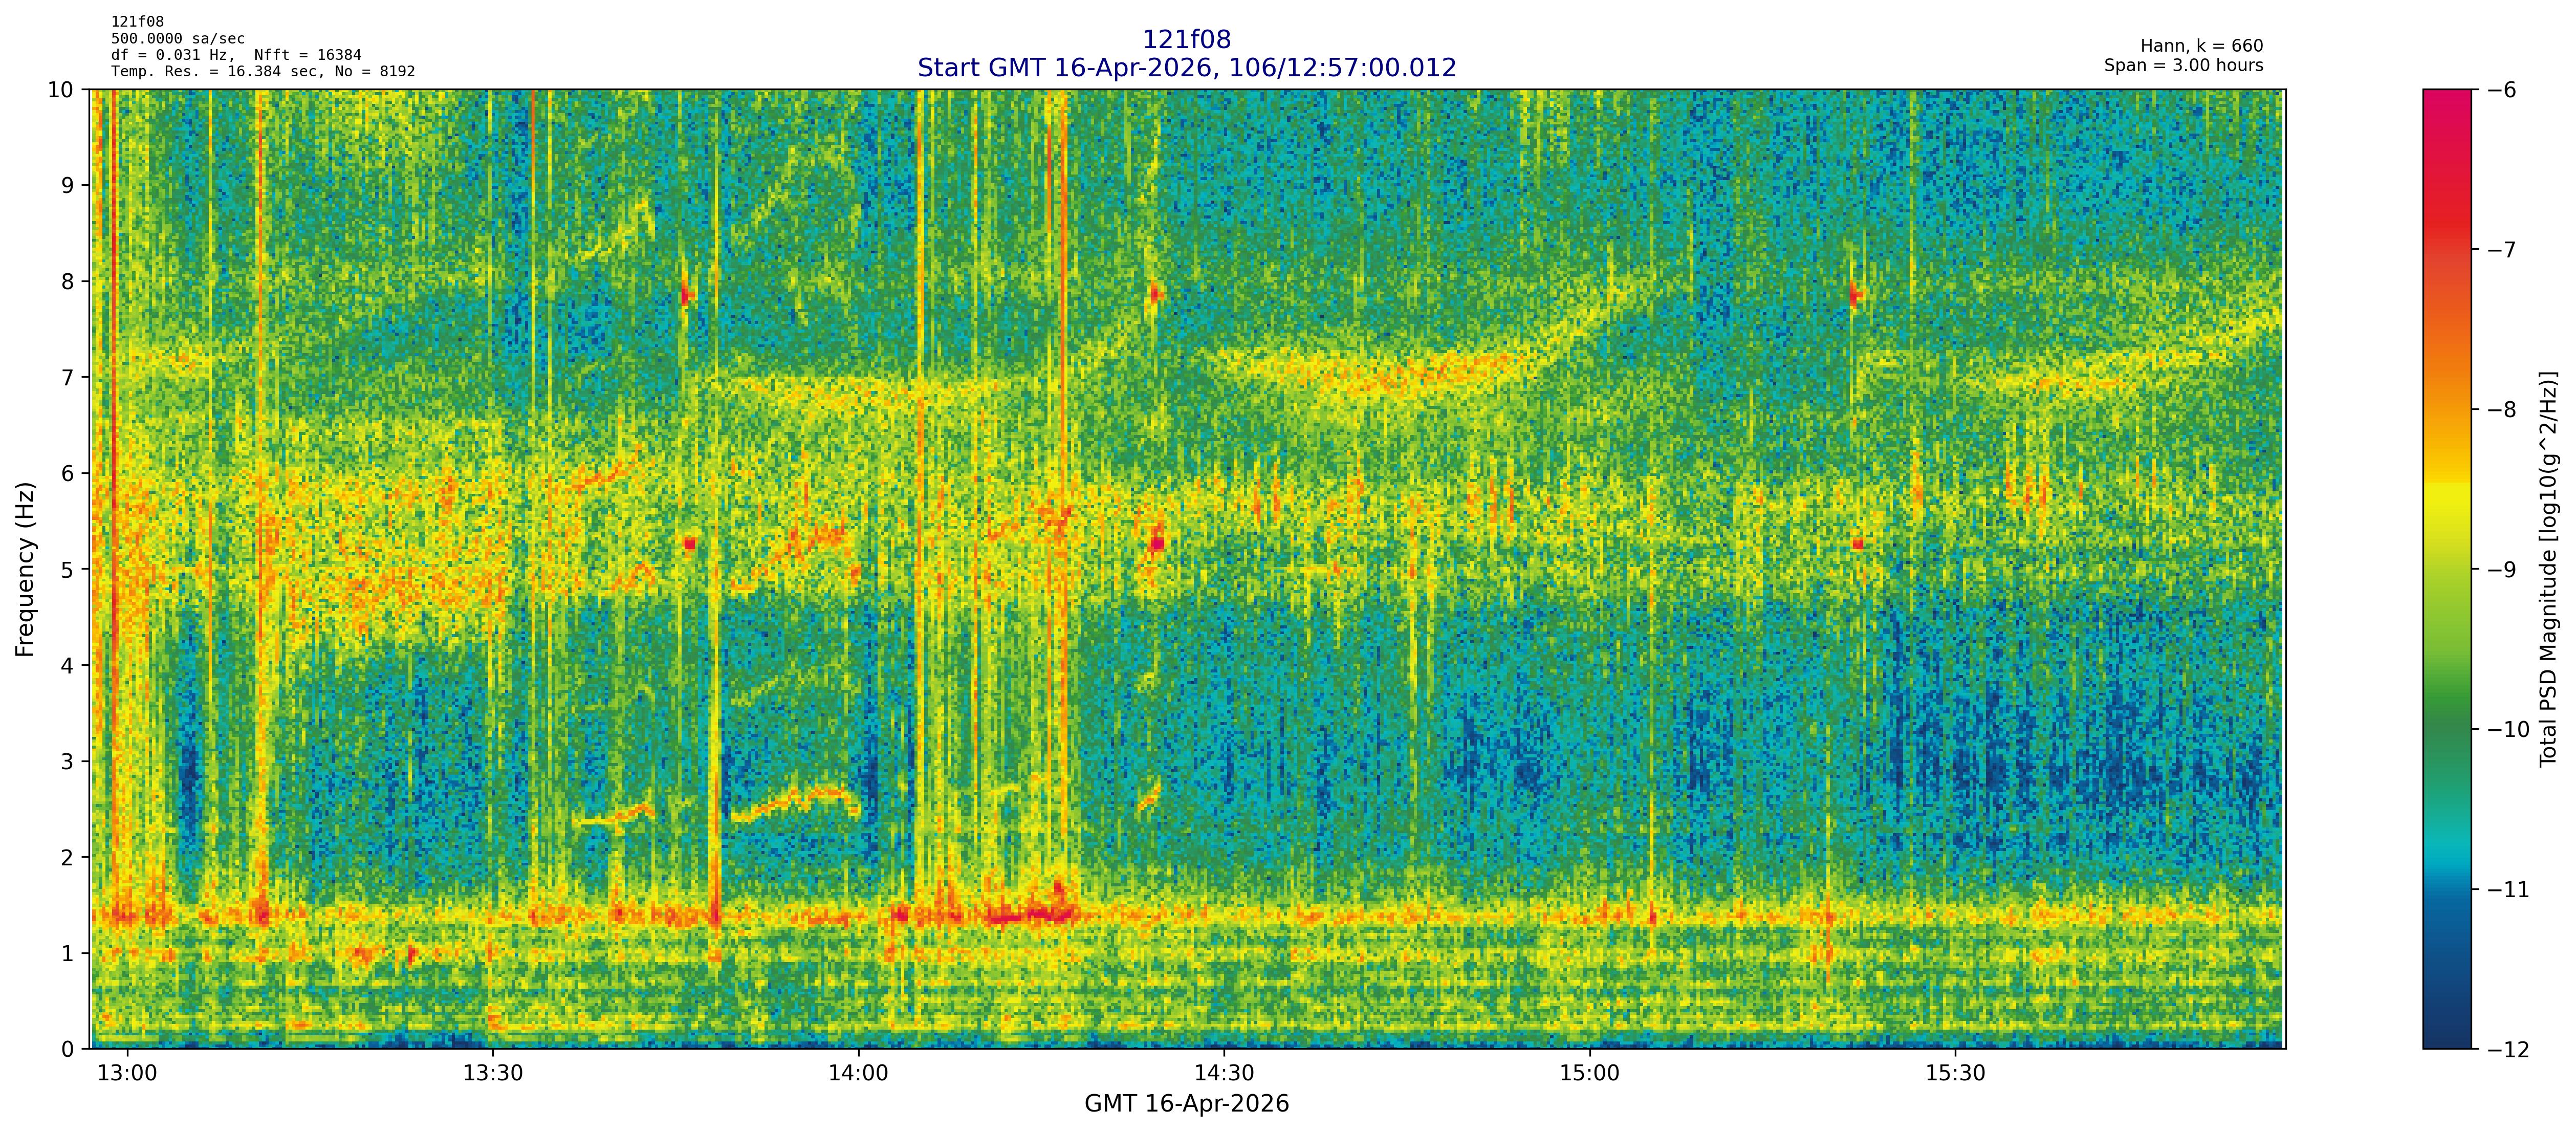Click the frequency tick label 5
The image size is (2576, 1132).
[67, 569]
